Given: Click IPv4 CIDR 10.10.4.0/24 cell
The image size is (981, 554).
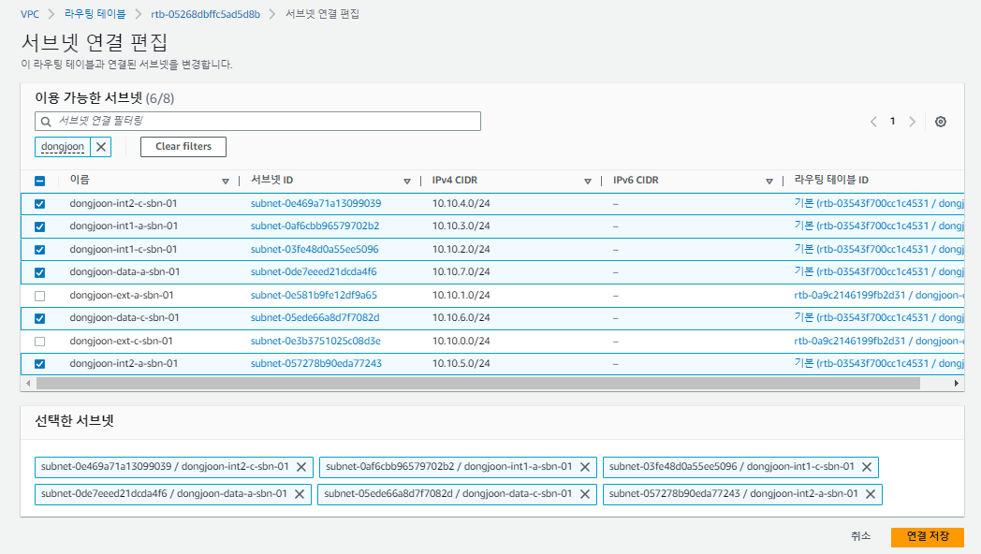Looking at the screenshot, I should point(461,203).
